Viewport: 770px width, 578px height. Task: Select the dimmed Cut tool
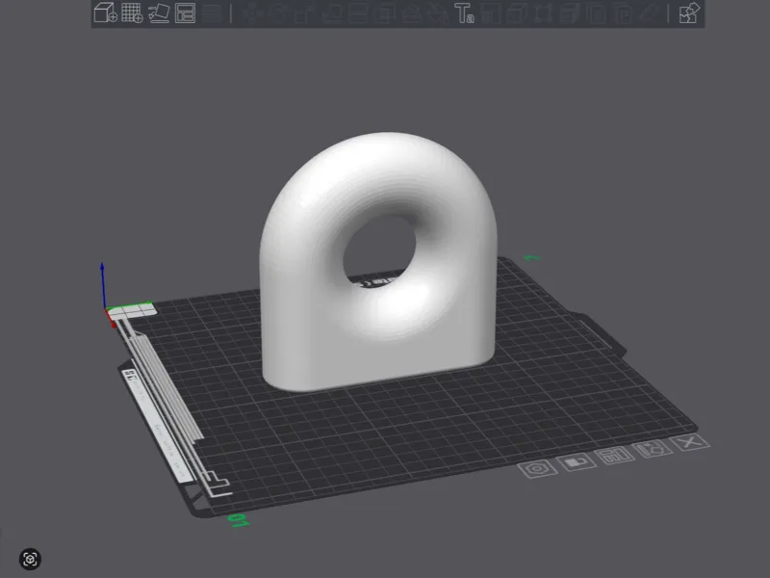(358, 13)
